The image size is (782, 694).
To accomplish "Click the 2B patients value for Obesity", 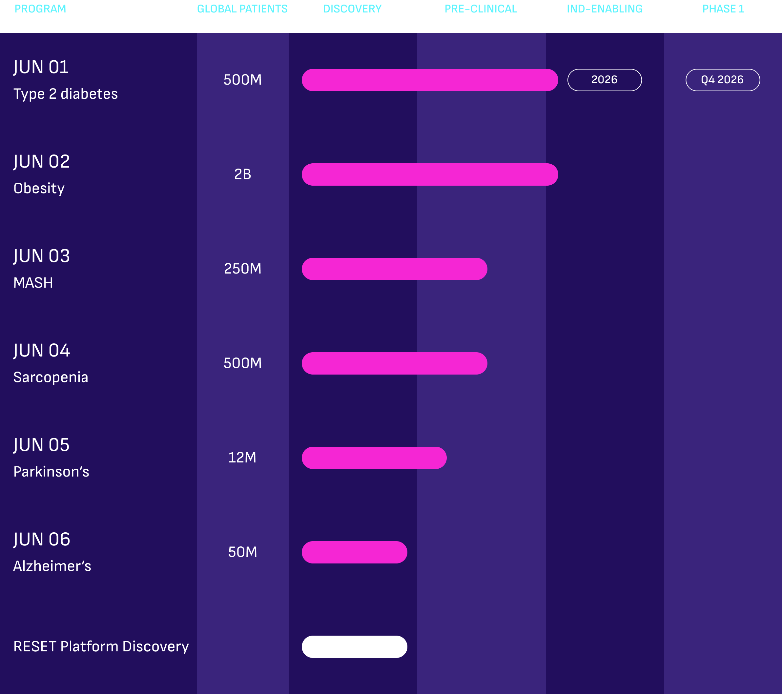I will point(242,174).
